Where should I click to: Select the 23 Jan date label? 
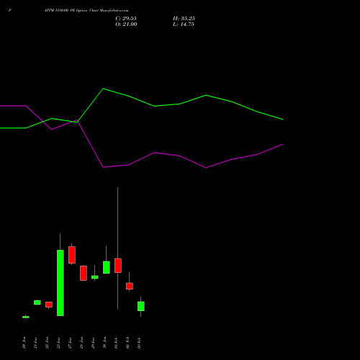click(x=58, y=343)
